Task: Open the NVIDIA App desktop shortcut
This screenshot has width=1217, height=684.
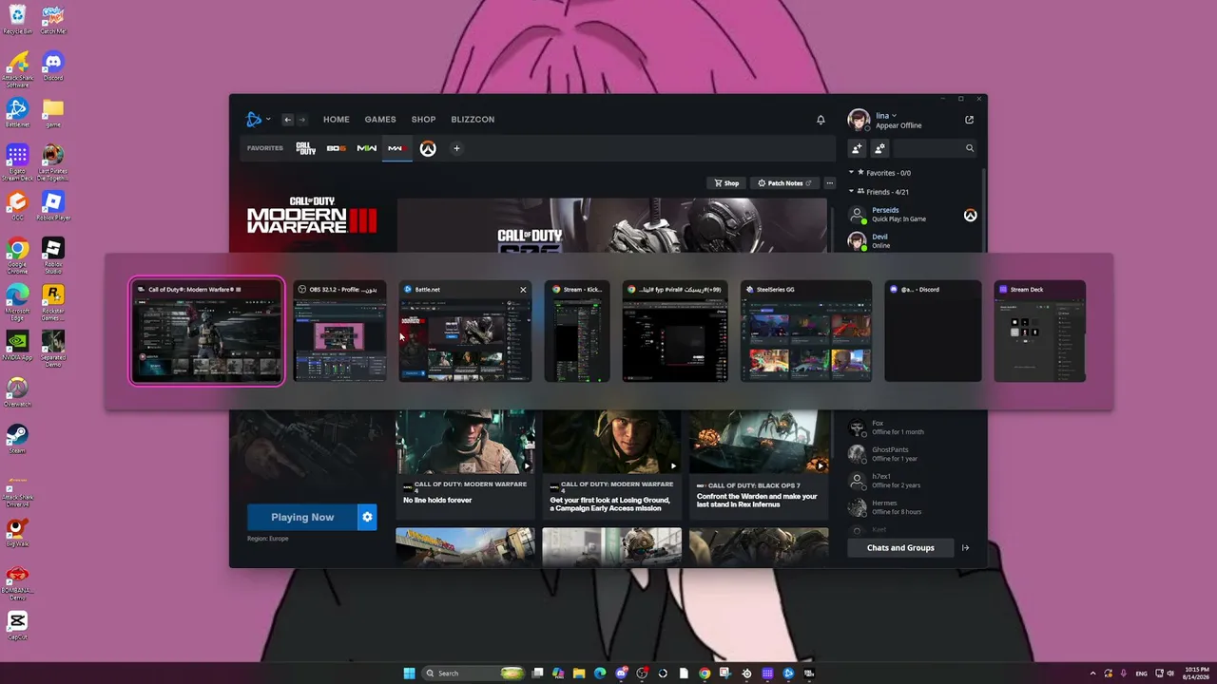Action: click(x=17, y=345)
